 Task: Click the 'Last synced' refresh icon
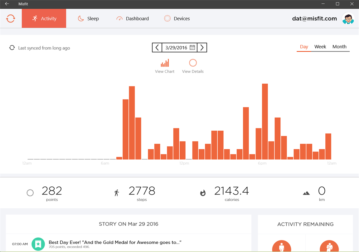pyautogui.click(x=12, y=48)
